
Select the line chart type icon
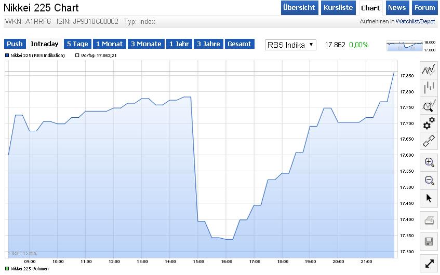tap(429, 70)
